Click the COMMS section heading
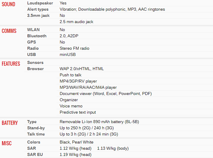The image size is (213, 158). [9, 31]
